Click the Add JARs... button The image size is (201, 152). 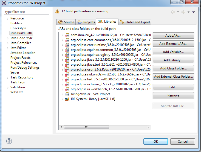click(173, 36)
